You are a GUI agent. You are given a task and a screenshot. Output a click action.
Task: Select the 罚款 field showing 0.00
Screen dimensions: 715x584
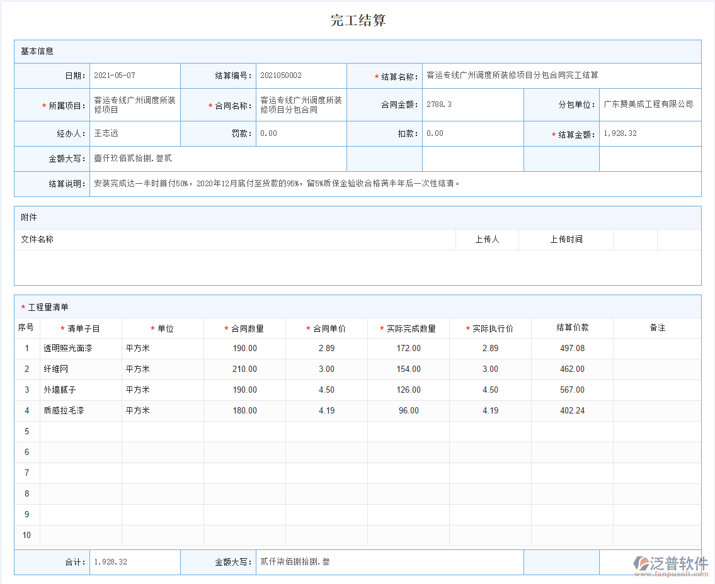(x=268, y=133)
